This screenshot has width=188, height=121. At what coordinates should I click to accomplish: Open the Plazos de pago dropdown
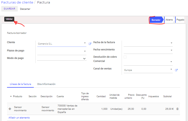click(x=85, y=51)
